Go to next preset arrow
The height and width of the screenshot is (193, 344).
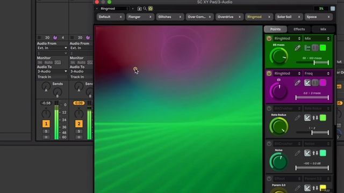click(x=133, y=9)
